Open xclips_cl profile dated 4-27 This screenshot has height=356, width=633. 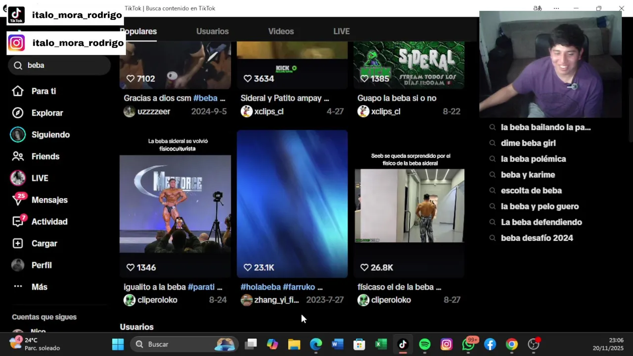click(262, 111)
